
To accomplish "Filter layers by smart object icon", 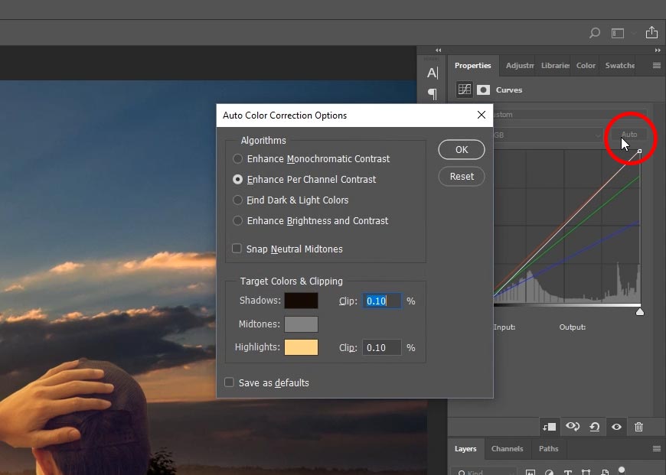I will [x=605, y=473].
